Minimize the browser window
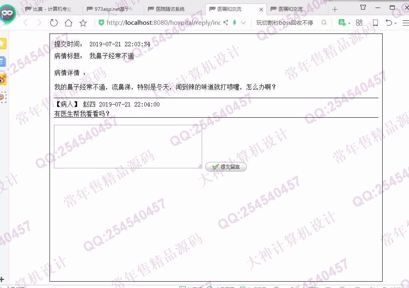409x288 pixels. coord(378,8)
